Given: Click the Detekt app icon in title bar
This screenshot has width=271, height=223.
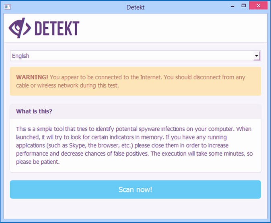Looking at the screenshot, I should [8, 7].
